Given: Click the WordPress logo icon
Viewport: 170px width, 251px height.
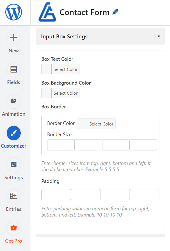Looking at the screenshot, I should tap(14, 12).
